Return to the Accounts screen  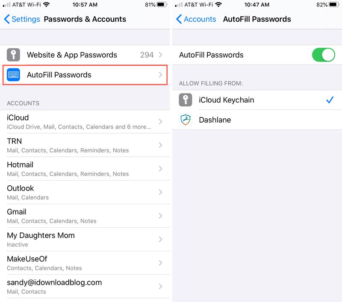[x=196, y=19]
